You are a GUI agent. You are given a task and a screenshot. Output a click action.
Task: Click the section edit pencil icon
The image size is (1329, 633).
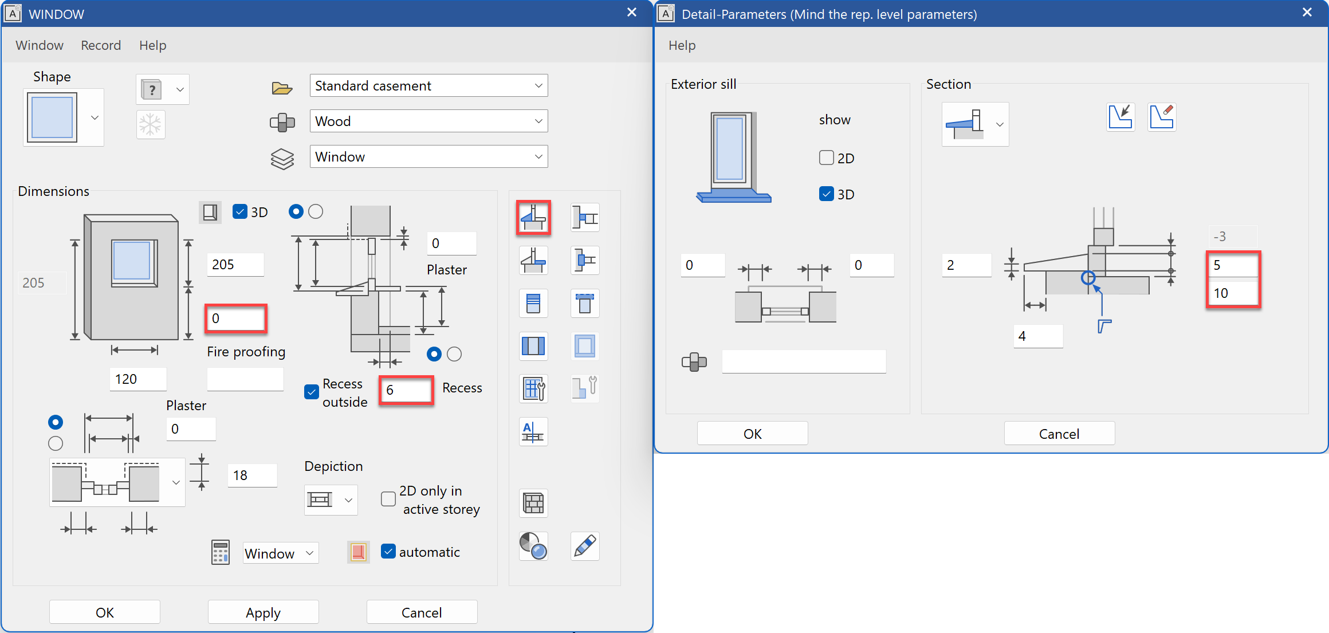[1162, 117]
